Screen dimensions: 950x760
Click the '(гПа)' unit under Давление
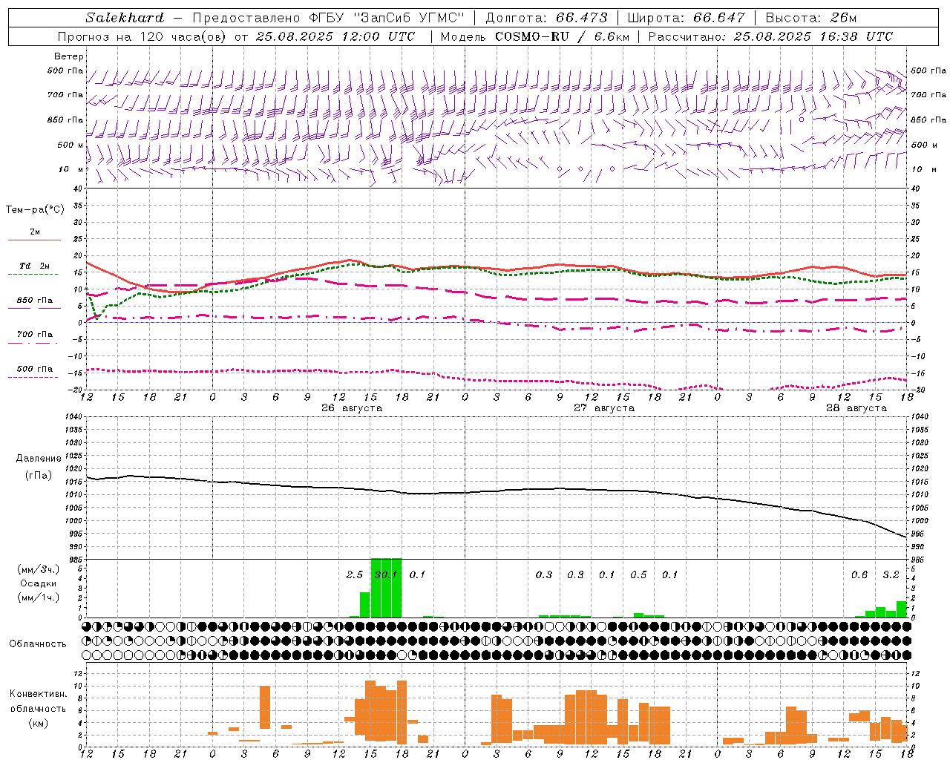pos(39,475)
